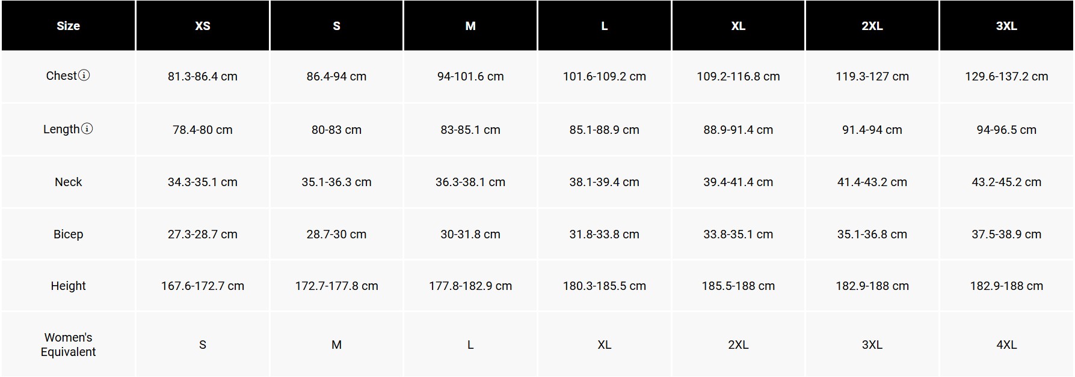Viewport: 1075px width, 377px height.
Task: Click the 91.4-94 cm length cell
Action: coord(872,130)
